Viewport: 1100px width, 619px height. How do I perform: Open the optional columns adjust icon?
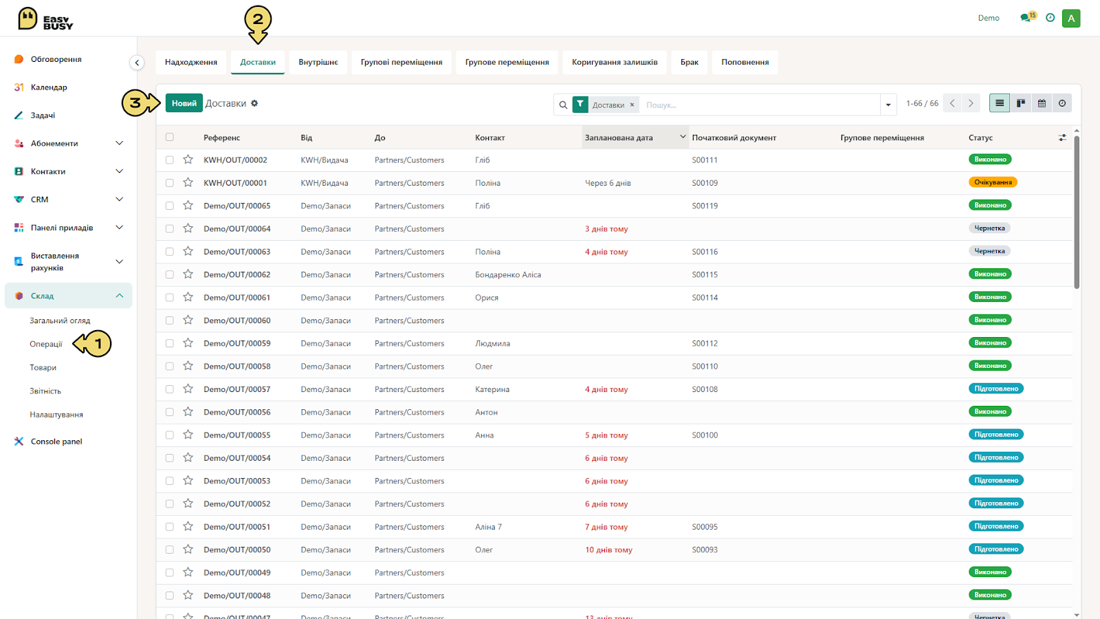point(1062,138)
